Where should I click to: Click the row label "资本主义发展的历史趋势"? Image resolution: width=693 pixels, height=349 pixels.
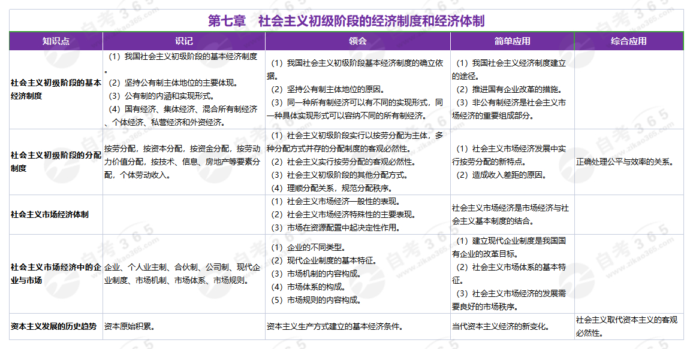pyautogui.click(x=53, y=327)
